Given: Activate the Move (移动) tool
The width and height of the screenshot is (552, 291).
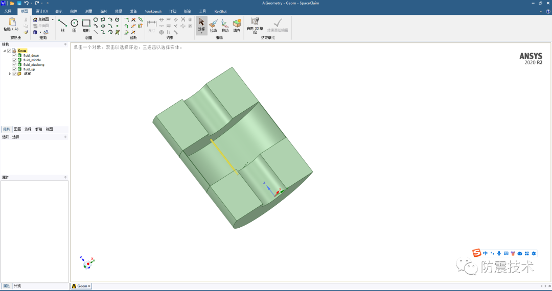Looking at the screenshot, I should (225, 26).
